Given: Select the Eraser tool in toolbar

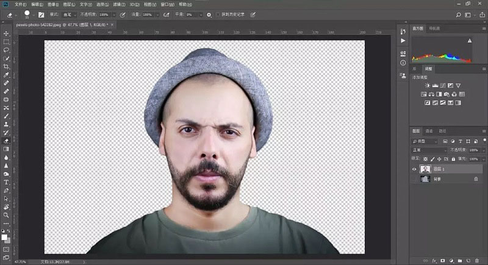Looking at the screenshot, I should point(6,140).
